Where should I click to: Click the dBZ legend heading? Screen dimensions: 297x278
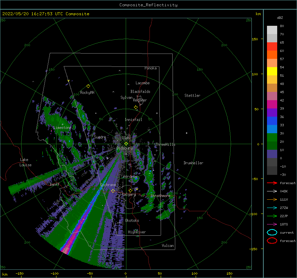[280, 18]
